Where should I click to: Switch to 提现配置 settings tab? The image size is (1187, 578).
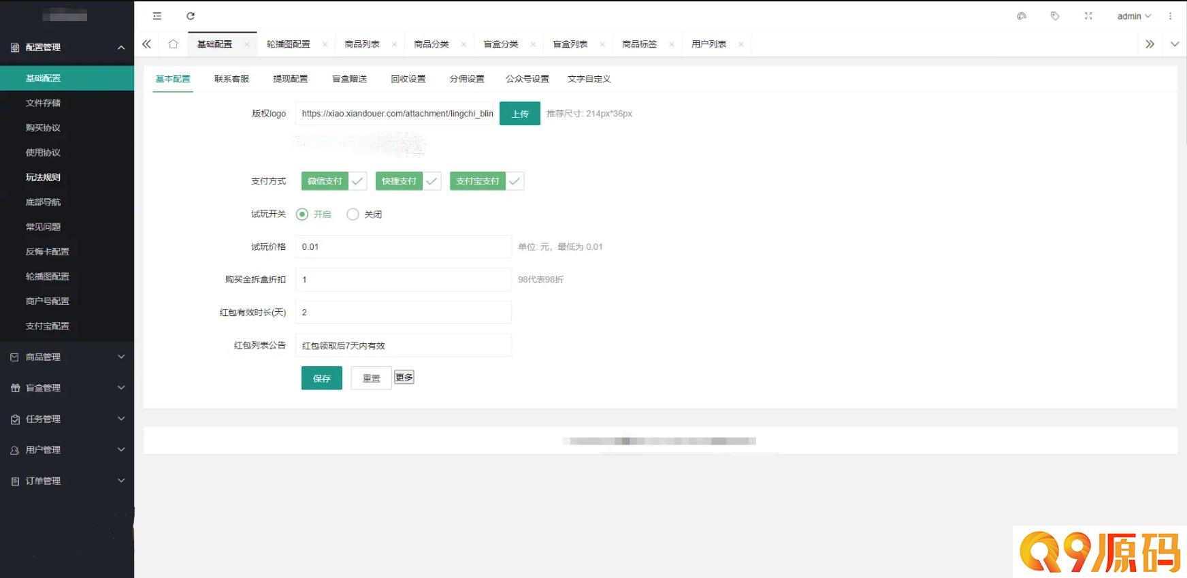(291, 79)
